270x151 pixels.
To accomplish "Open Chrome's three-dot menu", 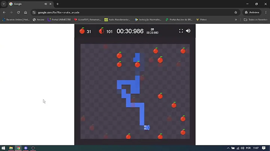I will [x=266, y=12].
